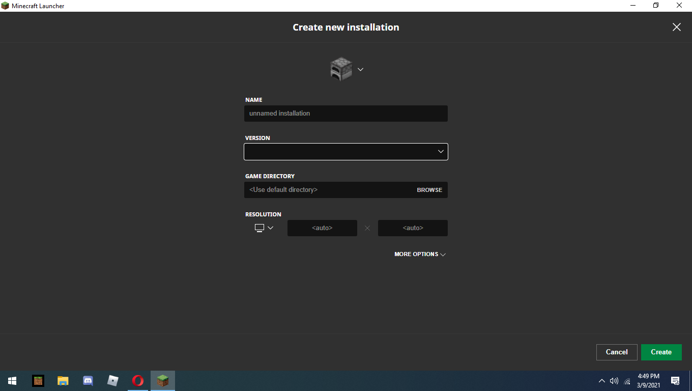Click the Minecraft Launcher title bar icon
Viewport: 692px width, 391px height.
pyautogui.click(x=5, y=6)
